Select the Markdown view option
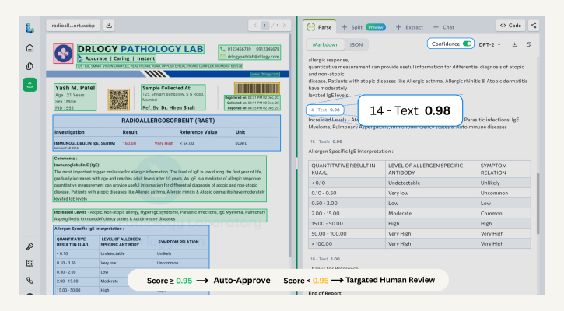The width and height of the screenshot is (564, 311). [325, 44]
